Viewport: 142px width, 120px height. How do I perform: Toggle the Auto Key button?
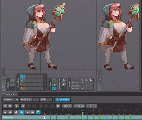pyautogui.click(x=63, y=99)
